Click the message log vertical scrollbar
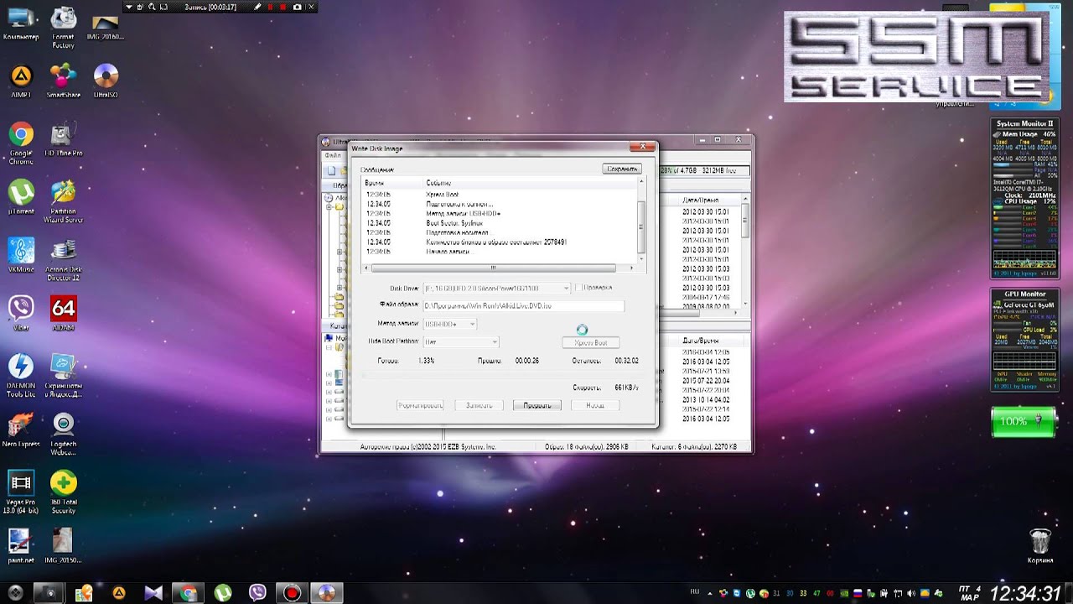Image resolution: width=1073 pixels, height=604 pixels. point(641,220)
